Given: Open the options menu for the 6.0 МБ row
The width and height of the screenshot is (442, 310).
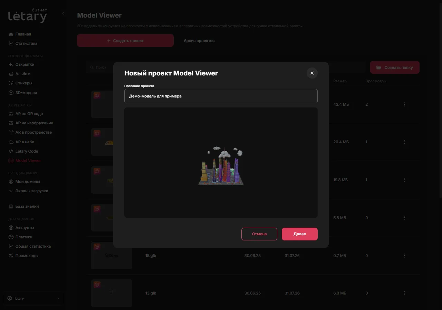Looking at the screenshot, I should tap(405, 293).
